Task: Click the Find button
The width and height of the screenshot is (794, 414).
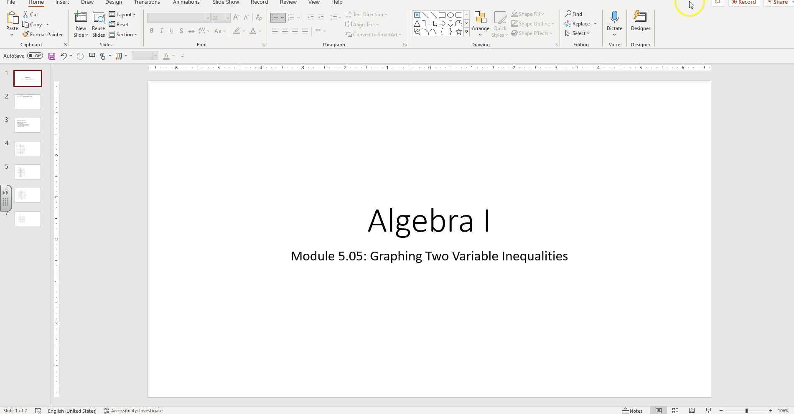Action: pos(574,14)
